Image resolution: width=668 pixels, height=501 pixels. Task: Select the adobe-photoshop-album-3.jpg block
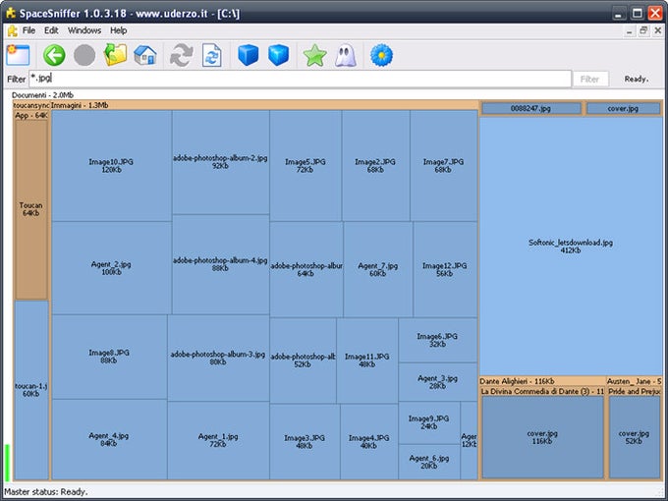tap(218, 358)
